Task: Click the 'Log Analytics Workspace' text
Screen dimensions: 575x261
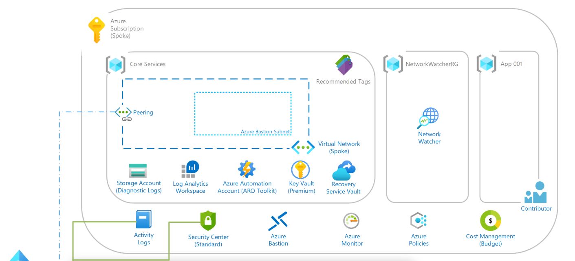Action: tap(190, 187)
